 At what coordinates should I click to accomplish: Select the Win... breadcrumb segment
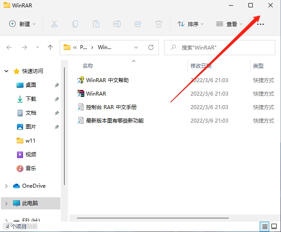pos(104,47)
